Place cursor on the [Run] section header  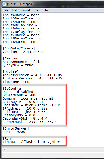coord(8,138)
